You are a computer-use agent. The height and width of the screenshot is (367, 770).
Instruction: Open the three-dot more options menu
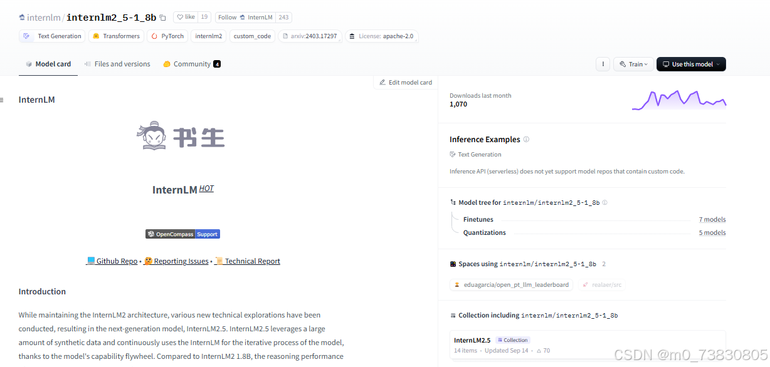pos(603,64)
